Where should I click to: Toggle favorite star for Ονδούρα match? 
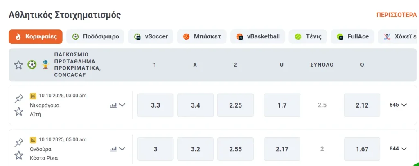[x=19, y=155]
